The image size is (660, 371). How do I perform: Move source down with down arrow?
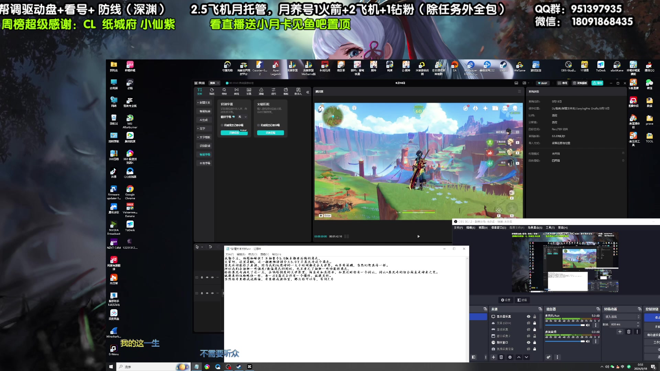pyautogui.click(x=526, y=357)
